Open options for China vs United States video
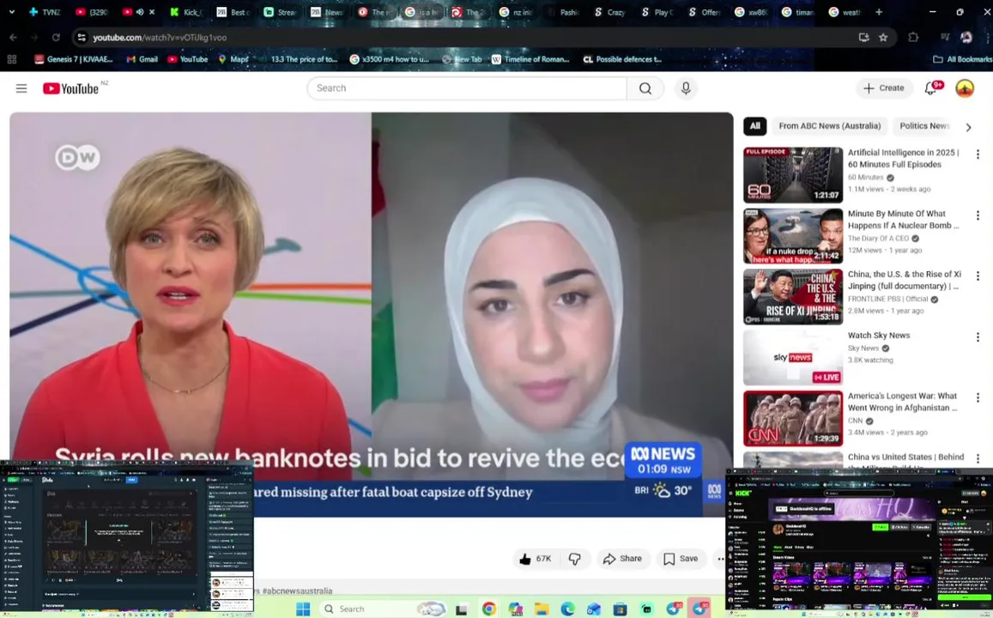Image resolution: width=993 pixels, height=618 pixels. point(978,458)
